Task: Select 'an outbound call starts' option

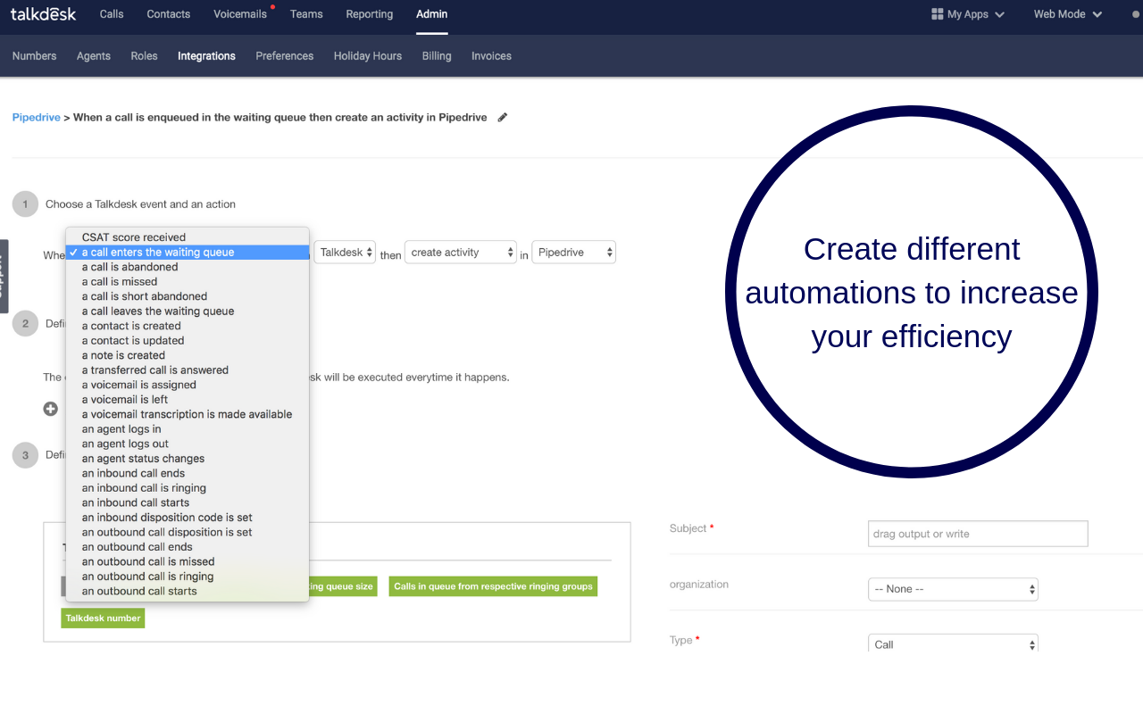Action: (188, 591)
